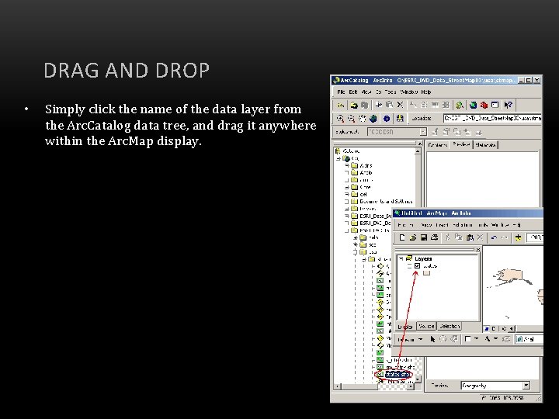The image size is (559, 419).
Task: Open ArcCatalog Tools menu
Action: pyautogui.click(x=391, y=92)
